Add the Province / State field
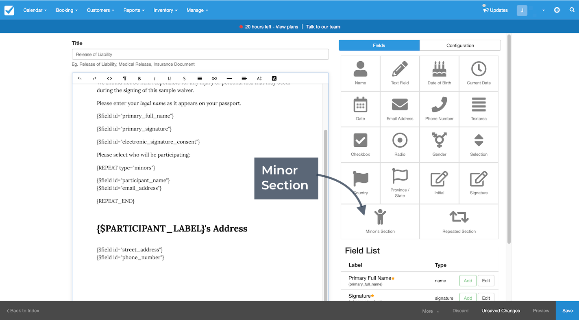 pyautogui.click(x=400, y=183)
